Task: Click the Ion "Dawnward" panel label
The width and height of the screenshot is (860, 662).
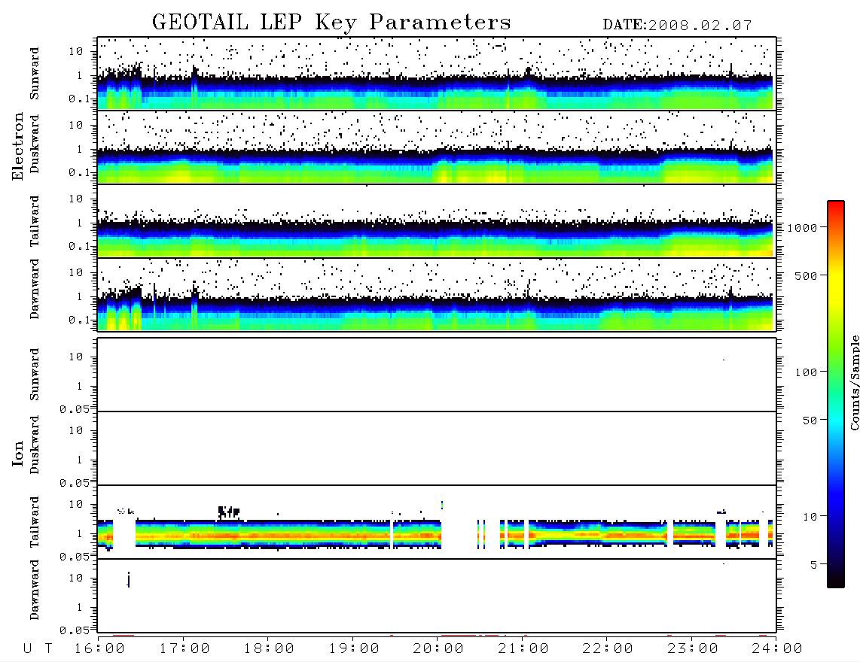Action: [35, 590]
